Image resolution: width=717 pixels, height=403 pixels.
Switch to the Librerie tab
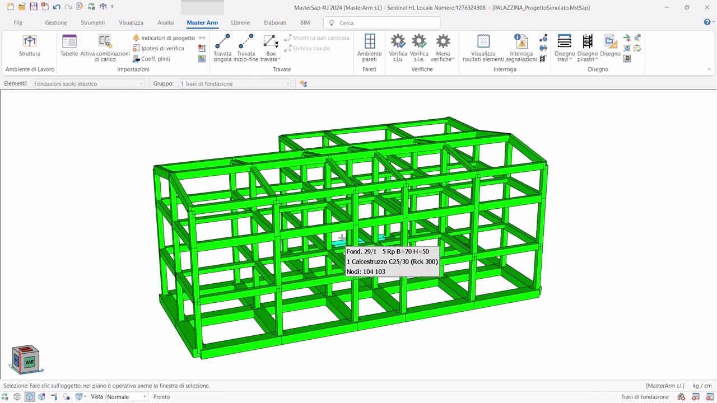click(240, 22)
